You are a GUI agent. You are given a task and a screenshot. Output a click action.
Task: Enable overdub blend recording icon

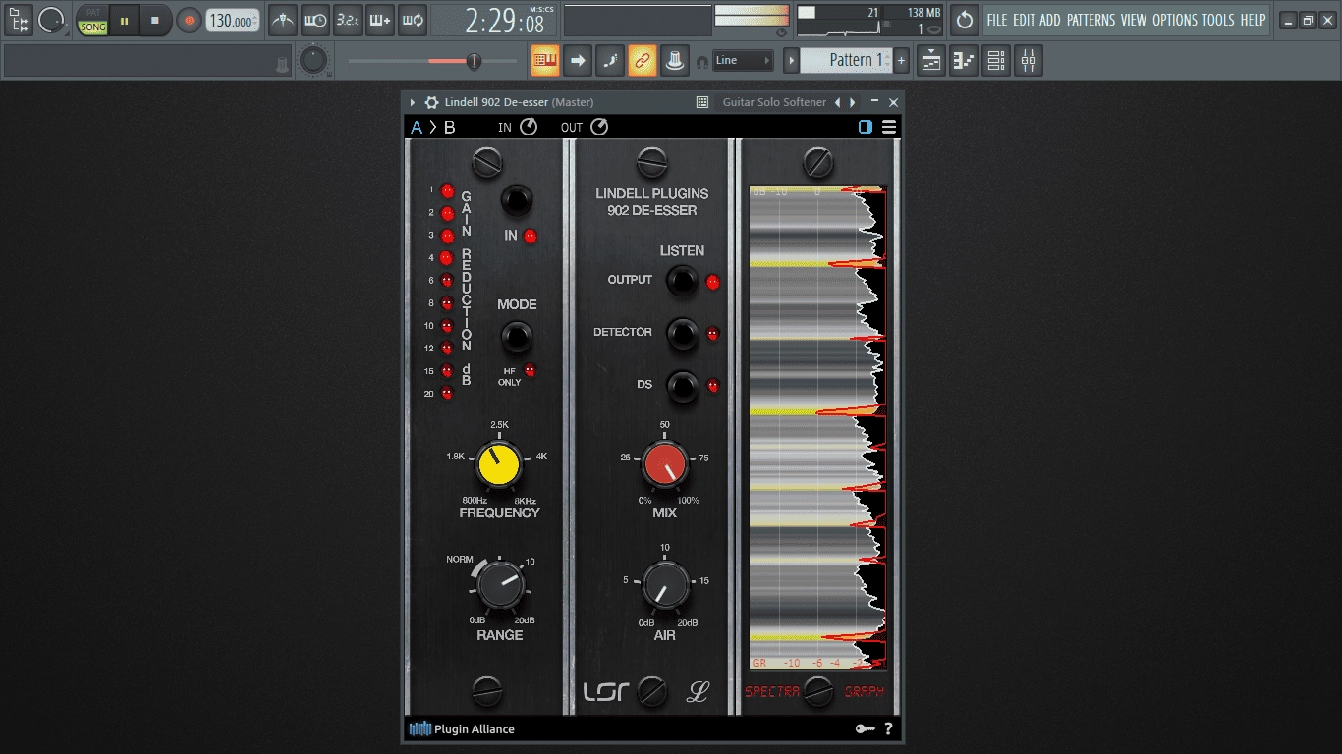(380, 20)
